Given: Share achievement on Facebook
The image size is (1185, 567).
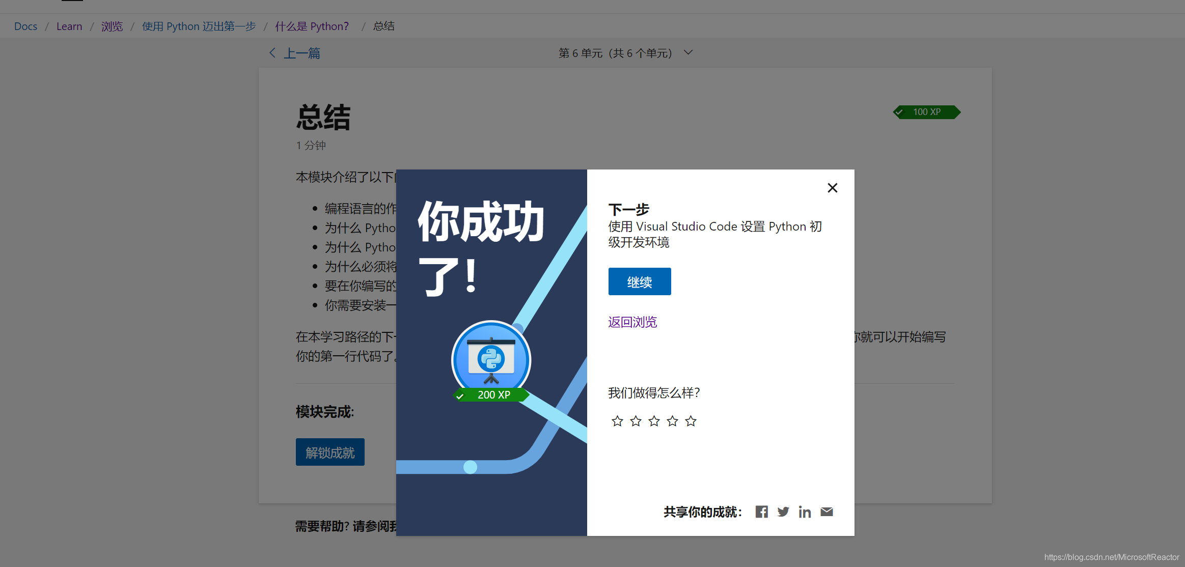Looking at the screenshot, I should [761, 512].
